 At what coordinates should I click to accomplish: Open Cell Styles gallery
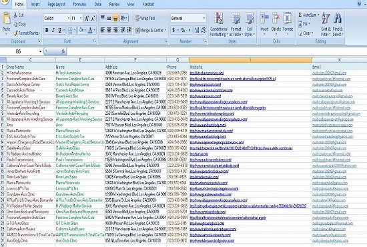point(250,24)
